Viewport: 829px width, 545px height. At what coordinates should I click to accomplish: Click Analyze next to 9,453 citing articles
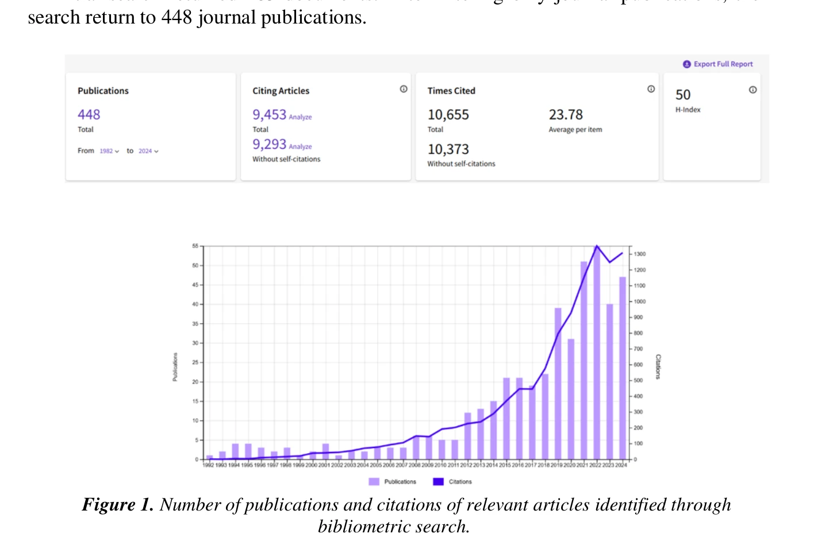(300, 117)
